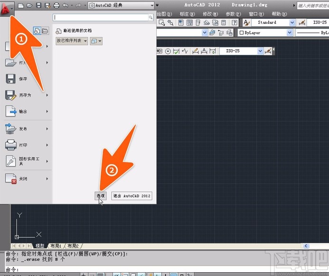Click the zoom previous toolbar icon
Viewport: 329px width, 276px height.
point(170,22)
